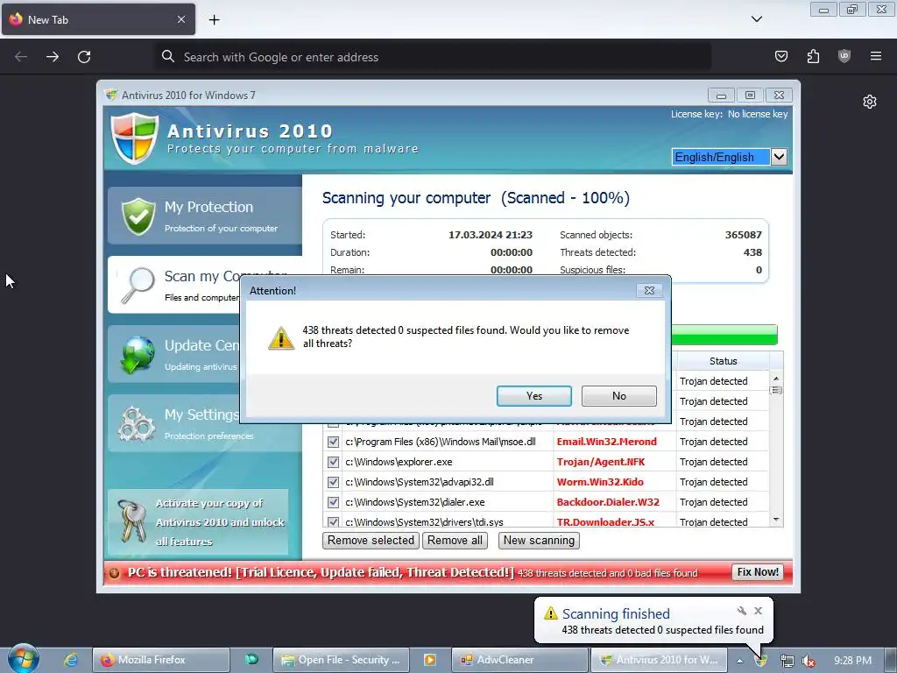Viewport: 897px width, 673px height.
Task: Click the Yes button in Attention dialog
Action: pos(533,396)
